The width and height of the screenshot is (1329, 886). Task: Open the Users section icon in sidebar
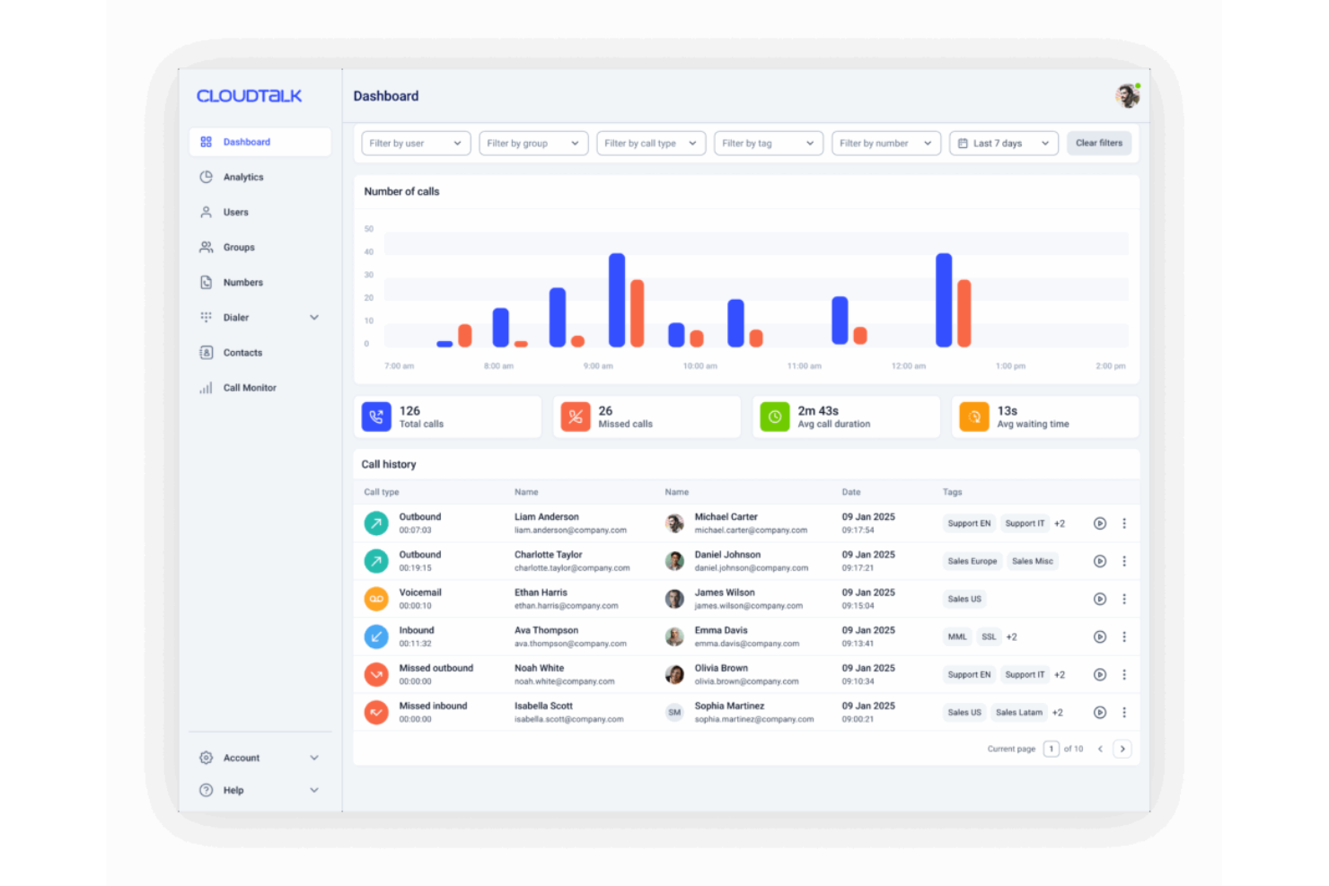tap(206, 212)
